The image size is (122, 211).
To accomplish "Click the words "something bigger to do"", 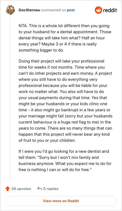I will click(x=41, y=50).
